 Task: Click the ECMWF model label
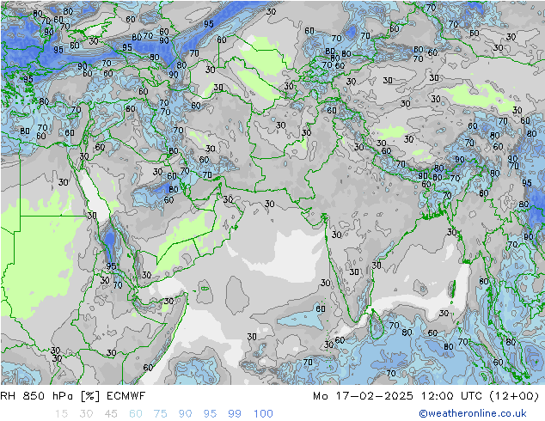[126, 395]
